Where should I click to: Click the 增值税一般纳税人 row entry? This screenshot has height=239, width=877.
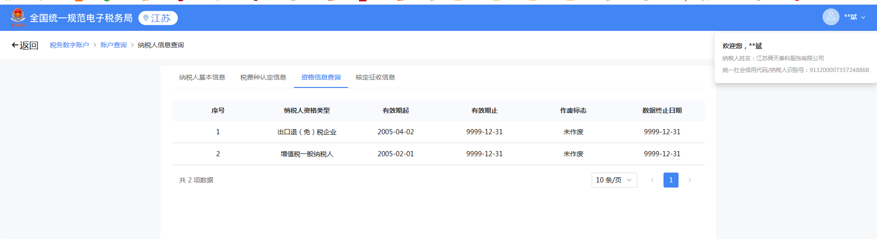pos(306,154)
